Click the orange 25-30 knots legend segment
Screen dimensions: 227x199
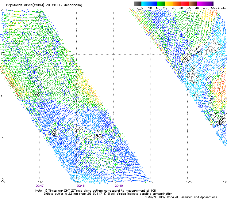click(177, 4)
